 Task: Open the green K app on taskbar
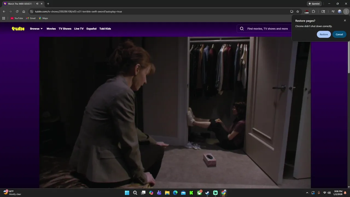click(x=191, y=193)
